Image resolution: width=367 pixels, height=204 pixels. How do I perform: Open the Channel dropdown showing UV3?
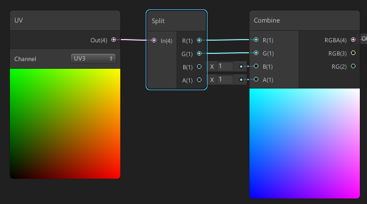click(x=93, y=58)
